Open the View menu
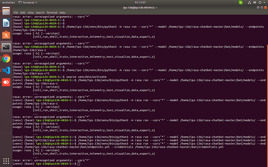The width and height of the screenshot is (268, 167). (31, 13)
